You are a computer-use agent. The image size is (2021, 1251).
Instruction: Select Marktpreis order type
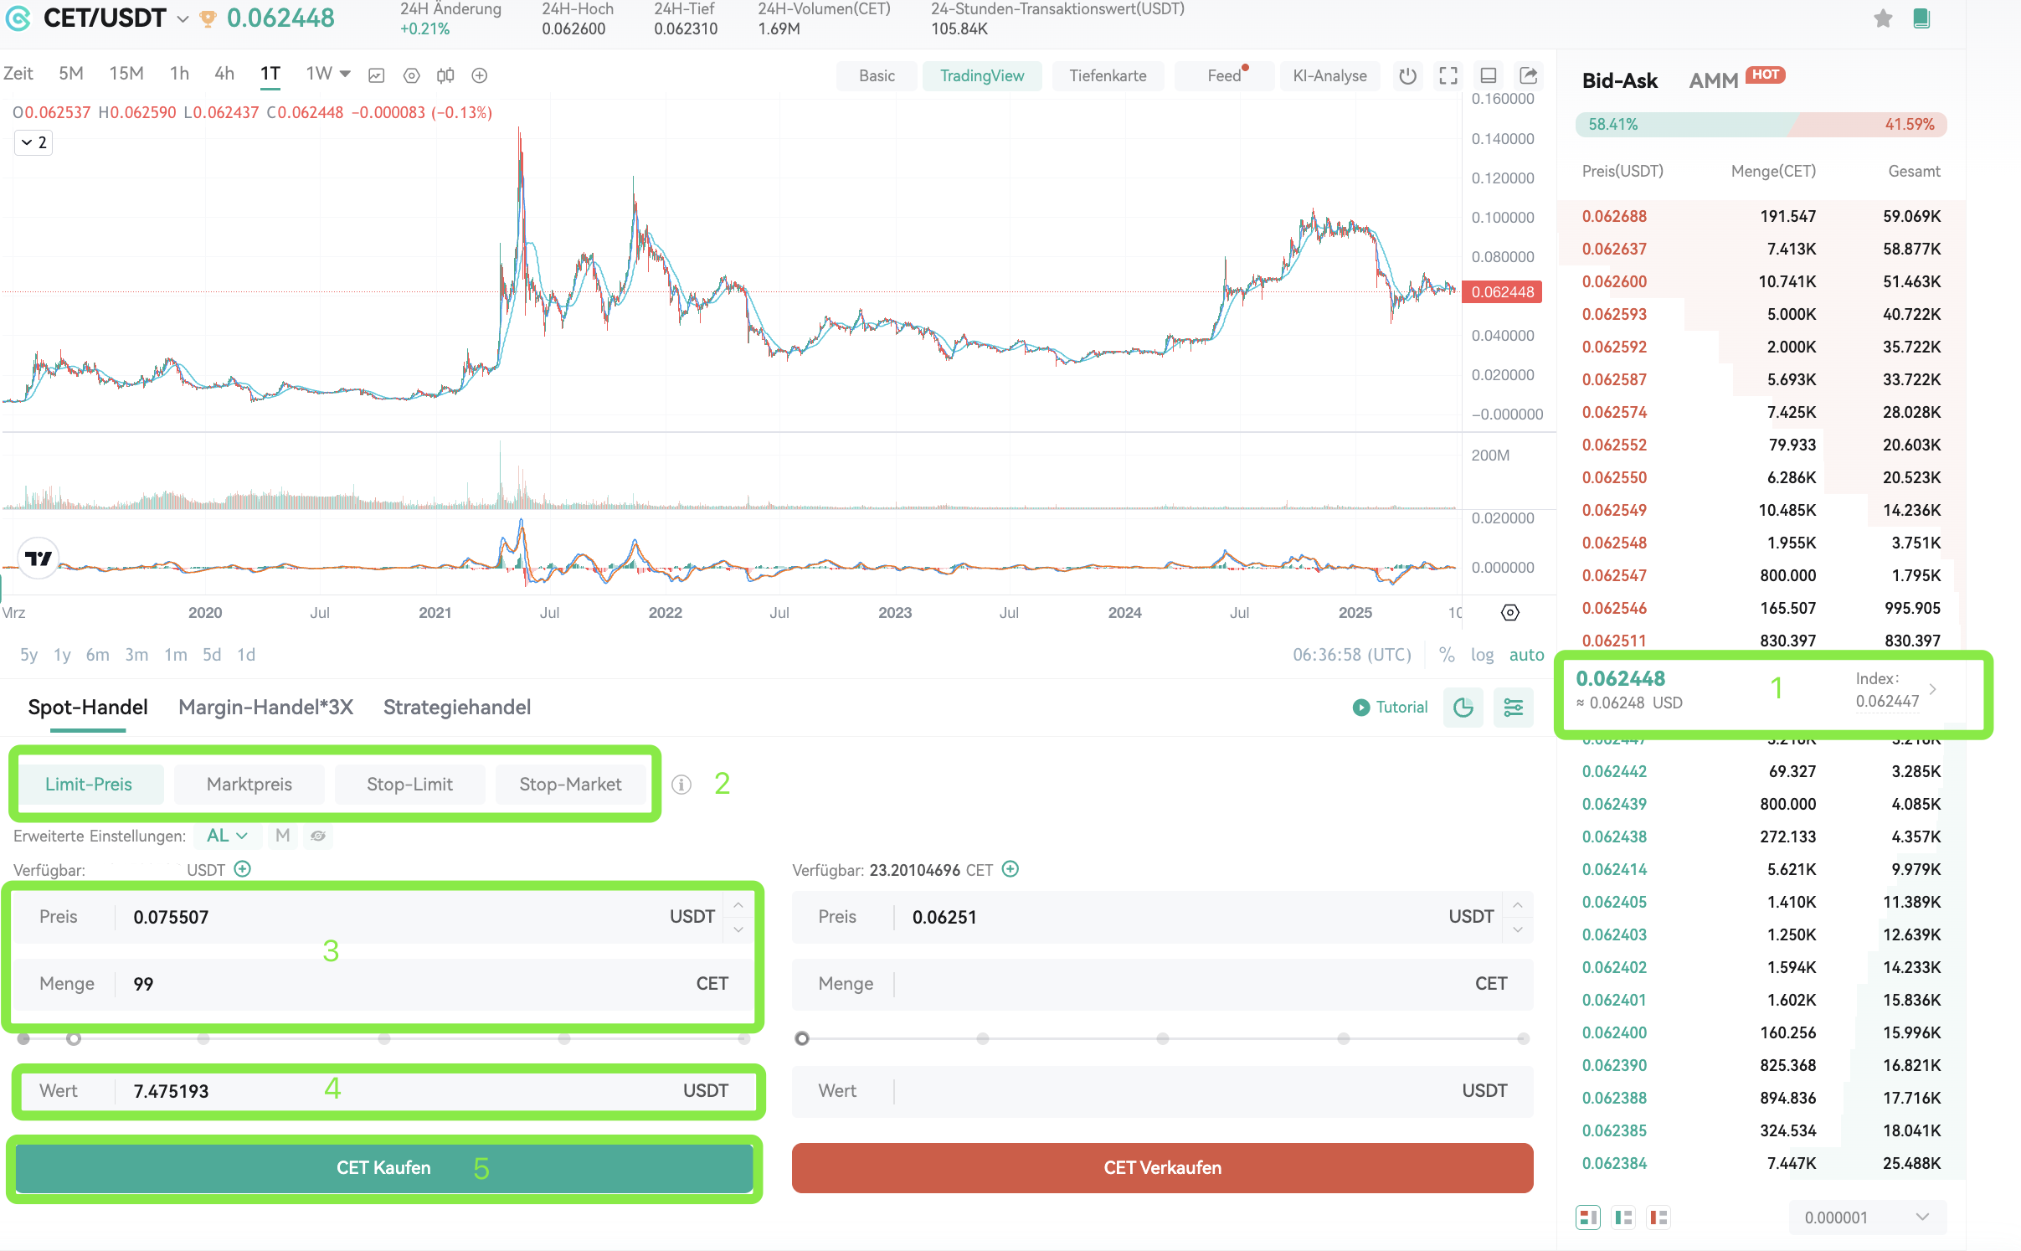tap(249, 785)
